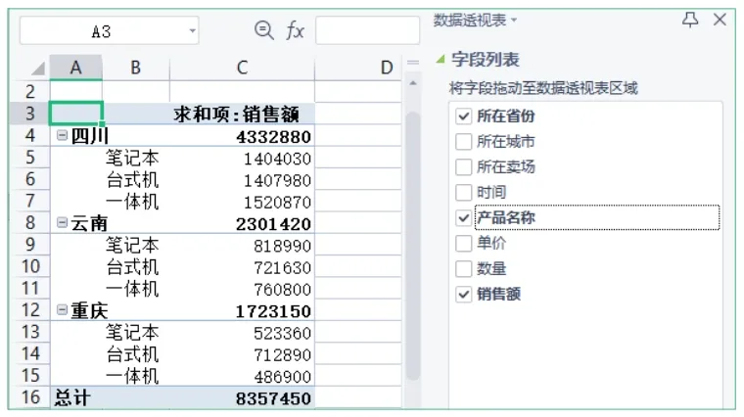Select row 16 header
744x417 pixels.
[x=30, y=397]
